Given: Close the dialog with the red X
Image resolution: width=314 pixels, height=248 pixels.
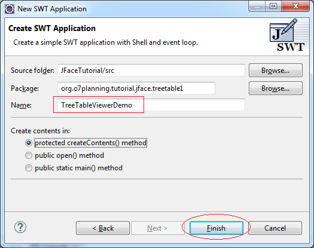Looking at the screenshot, I should click(x=295, y=7).
